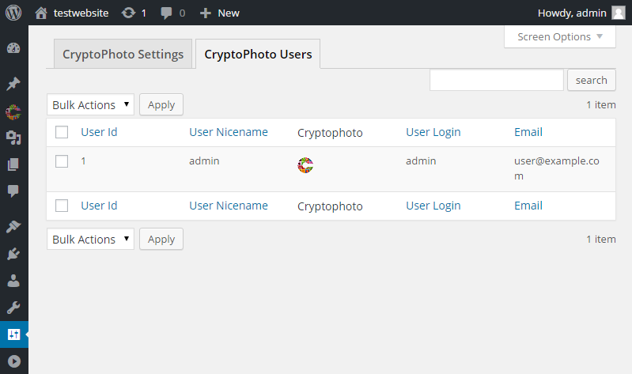Switch to CryptoPhoto Settings tab
This screenshot has width=632, height=374.
pos(123,54)
